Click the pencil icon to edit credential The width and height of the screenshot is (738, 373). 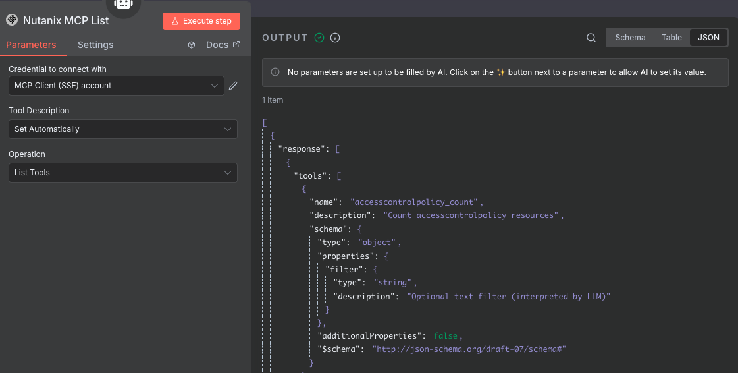point(233,86)
